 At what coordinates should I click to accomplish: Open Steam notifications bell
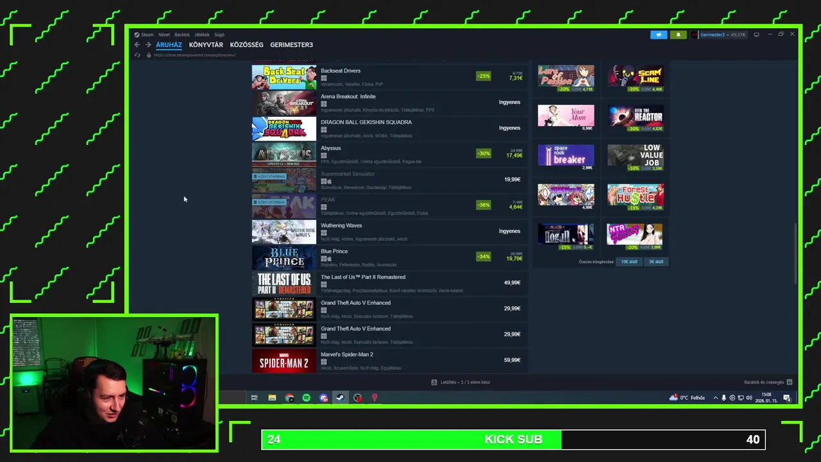click(x=678, y=35)
